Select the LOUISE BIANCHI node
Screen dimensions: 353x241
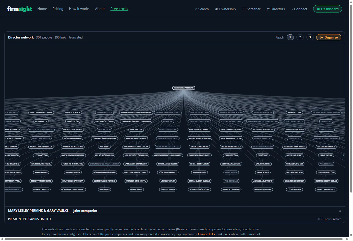(295, 189)
